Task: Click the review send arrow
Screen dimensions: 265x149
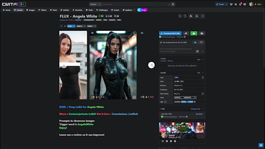Action: [202, 51]
